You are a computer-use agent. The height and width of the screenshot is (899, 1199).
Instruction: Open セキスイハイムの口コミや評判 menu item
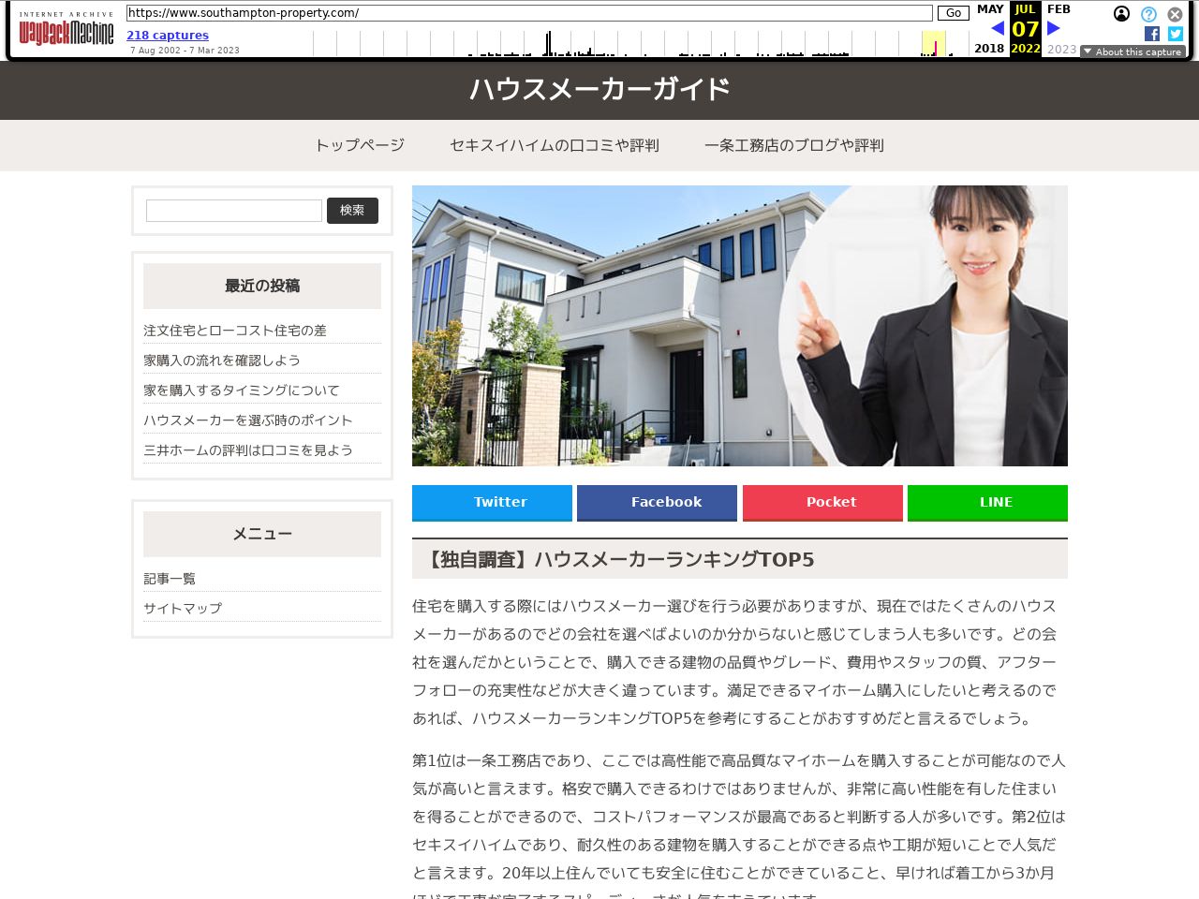555,145
